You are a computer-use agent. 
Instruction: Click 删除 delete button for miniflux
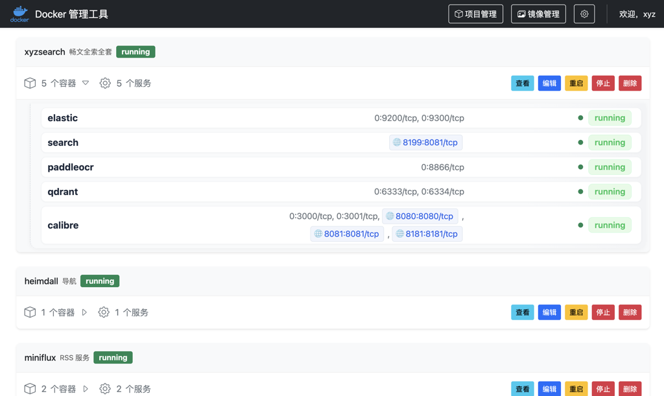[x=630, y=389]
